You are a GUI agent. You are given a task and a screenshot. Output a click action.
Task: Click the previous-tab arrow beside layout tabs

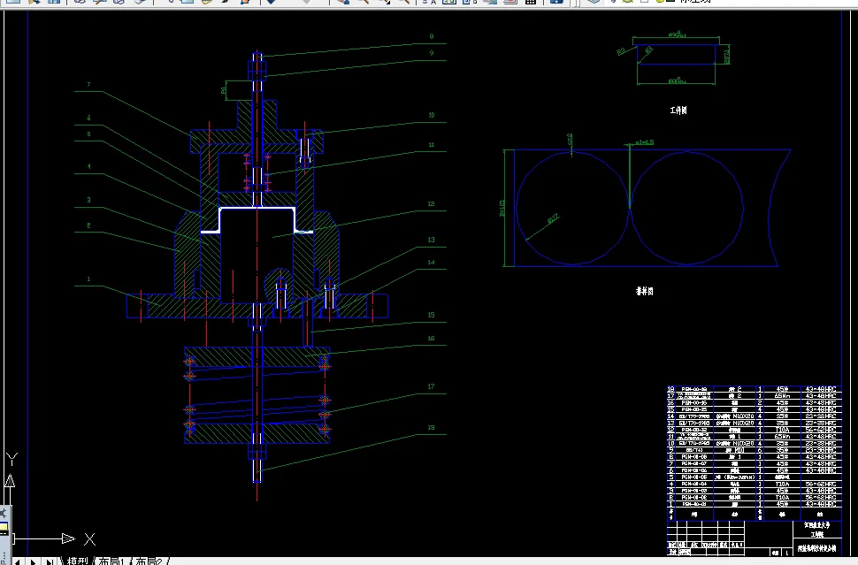[x=18, y=561]
